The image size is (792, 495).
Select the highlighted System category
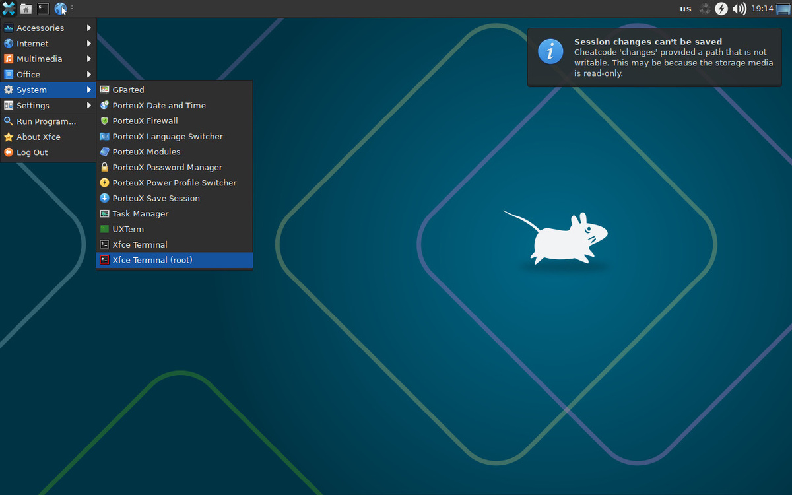[48, 90]
